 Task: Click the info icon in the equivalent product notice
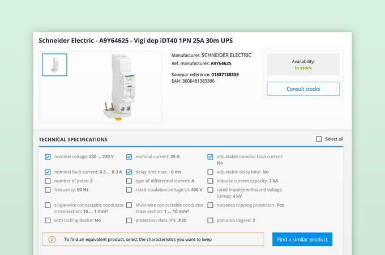coord(52,240)
